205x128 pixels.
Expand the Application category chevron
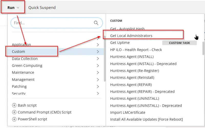coord(98,45)
